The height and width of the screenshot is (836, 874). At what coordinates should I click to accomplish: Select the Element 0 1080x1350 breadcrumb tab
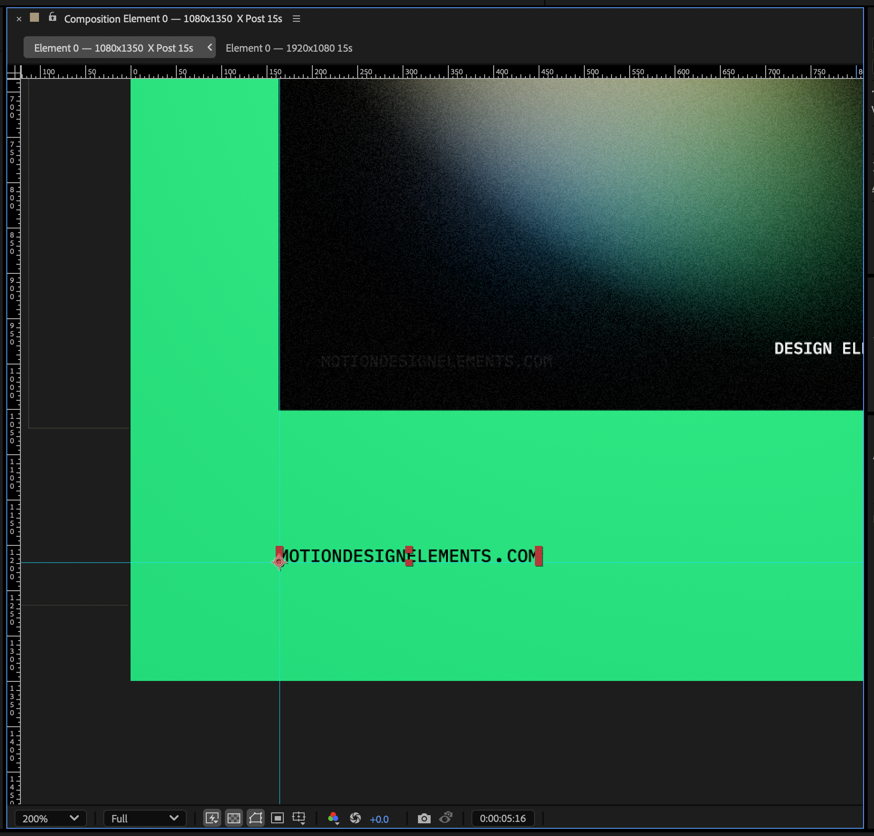point(115,48)
